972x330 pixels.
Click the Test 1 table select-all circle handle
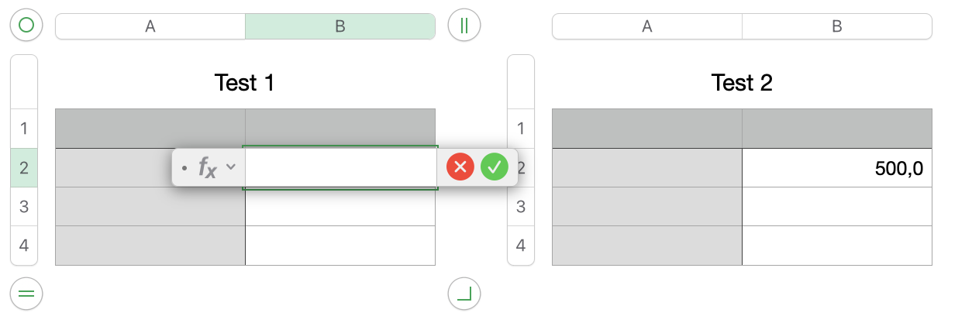point(26,26)
